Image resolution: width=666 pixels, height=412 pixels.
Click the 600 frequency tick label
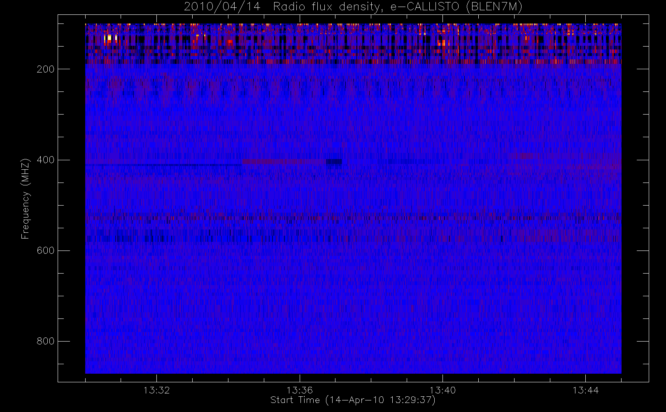click(45, 250)
